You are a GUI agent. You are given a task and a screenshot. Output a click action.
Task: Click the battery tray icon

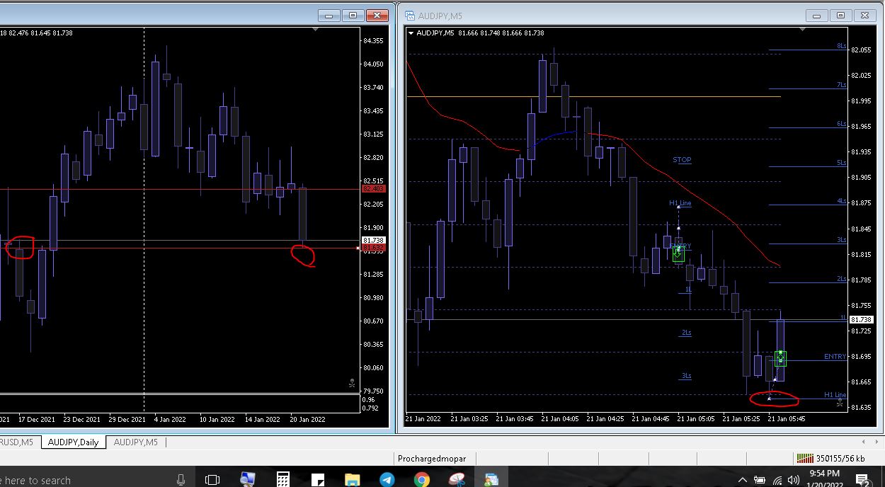760,480
